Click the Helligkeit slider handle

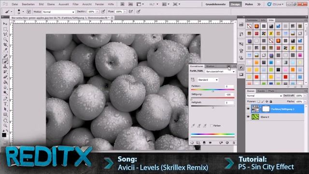[x=213, y=107]
